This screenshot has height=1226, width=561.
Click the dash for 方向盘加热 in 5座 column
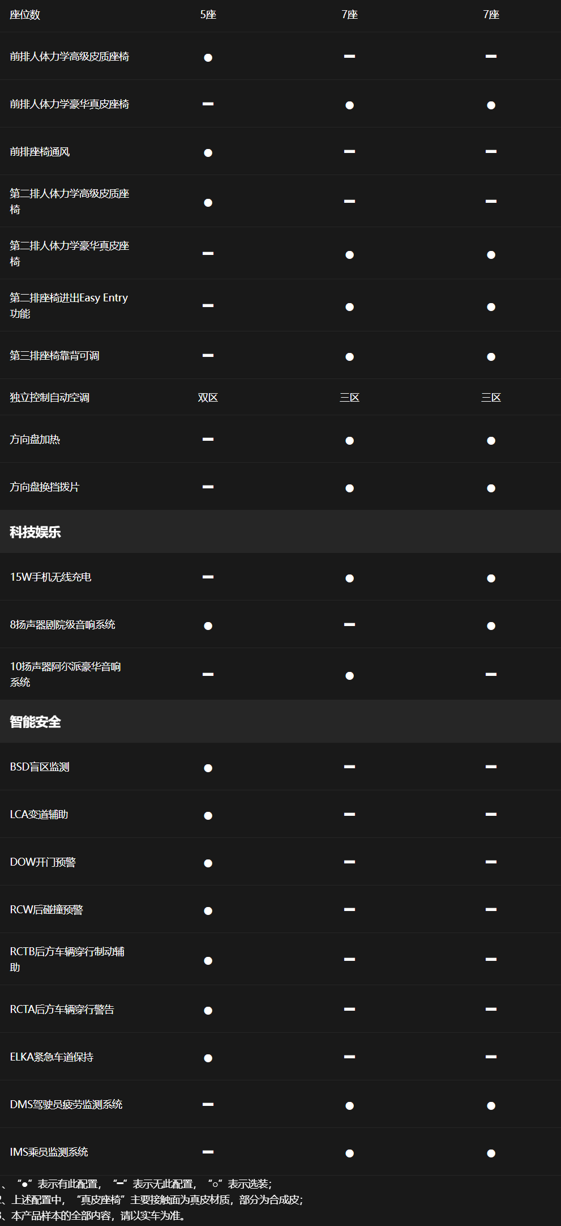pos(208,439)
